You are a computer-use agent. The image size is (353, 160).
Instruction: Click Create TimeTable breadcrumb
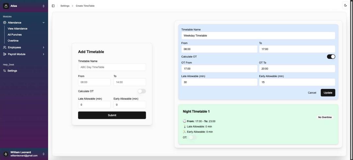(85, 6)
